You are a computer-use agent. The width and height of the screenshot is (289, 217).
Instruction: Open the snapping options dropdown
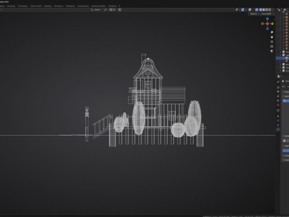pos(114,10)
